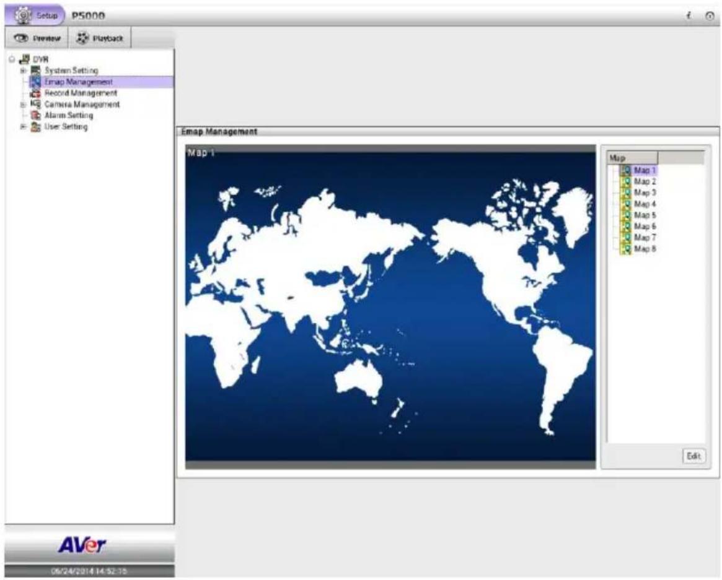Click the Record Management icon
The width and height of the screenshot is (722, 580).
point(35,93)
